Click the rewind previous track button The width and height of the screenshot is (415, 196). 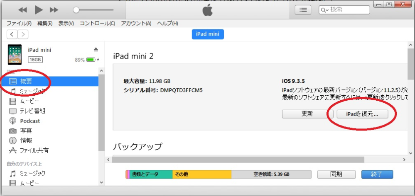(23, 10)
